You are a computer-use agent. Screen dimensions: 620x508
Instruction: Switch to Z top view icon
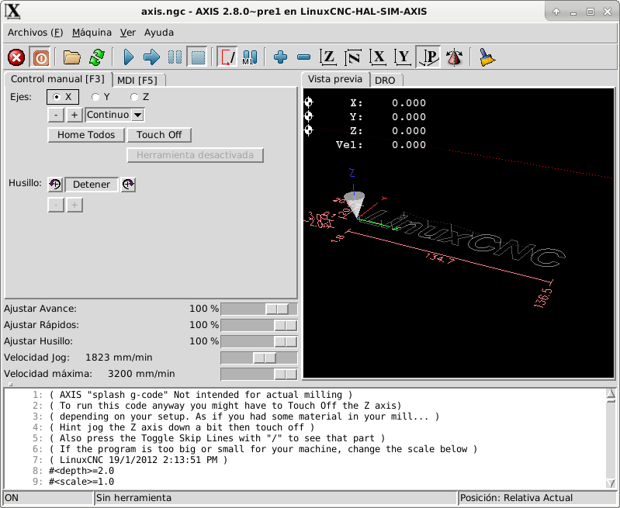[328, 57]
